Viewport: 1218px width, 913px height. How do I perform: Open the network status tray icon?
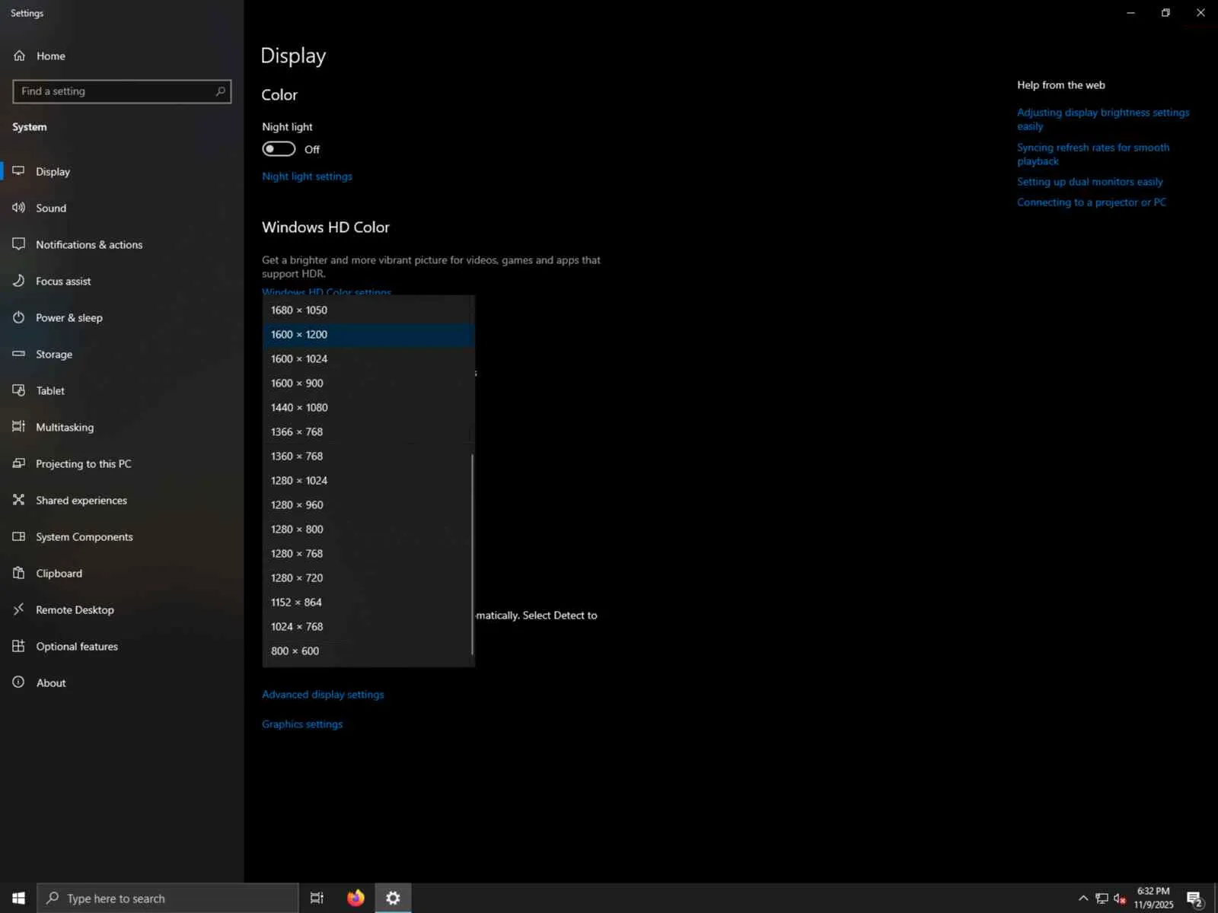[x=1102, y=899]
